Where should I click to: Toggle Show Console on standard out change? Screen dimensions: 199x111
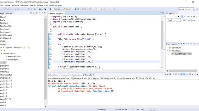pos(182,74)
